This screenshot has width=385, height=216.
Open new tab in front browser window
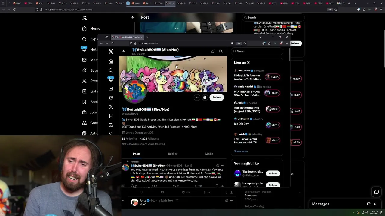coord(147,37)
